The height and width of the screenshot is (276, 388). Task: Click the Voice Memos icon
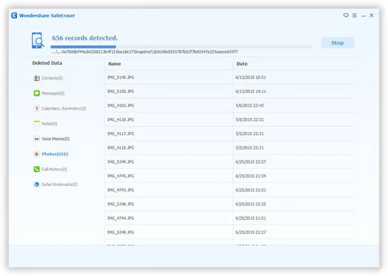point(37,139)
